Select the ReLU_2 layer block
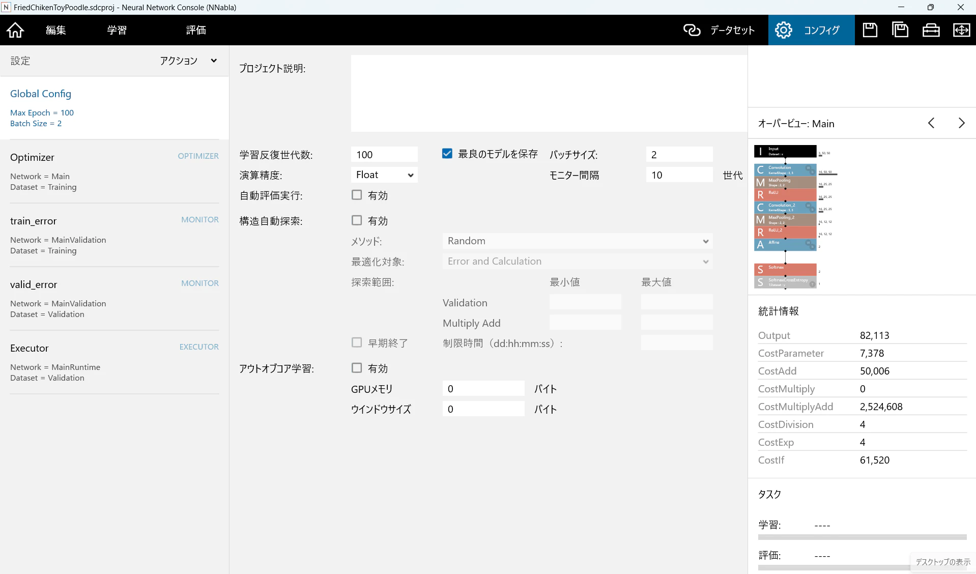 click(785, 232)
